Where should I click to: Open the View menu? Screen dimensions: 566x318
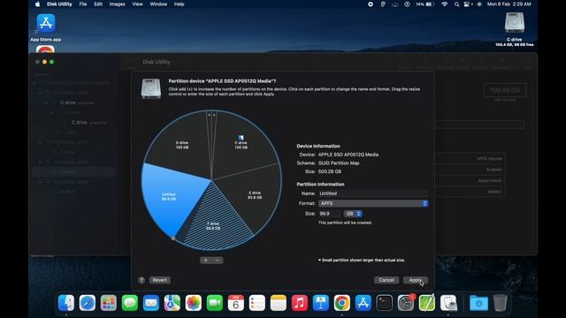pyautogui.click(x=137, y=4)
